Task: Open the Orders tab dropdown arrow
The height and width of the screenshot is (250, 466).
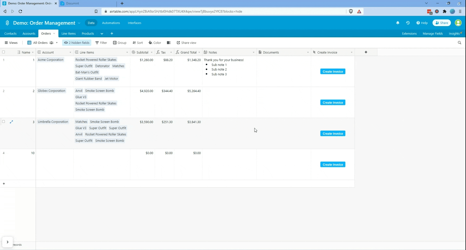Action: coord(54,33)
